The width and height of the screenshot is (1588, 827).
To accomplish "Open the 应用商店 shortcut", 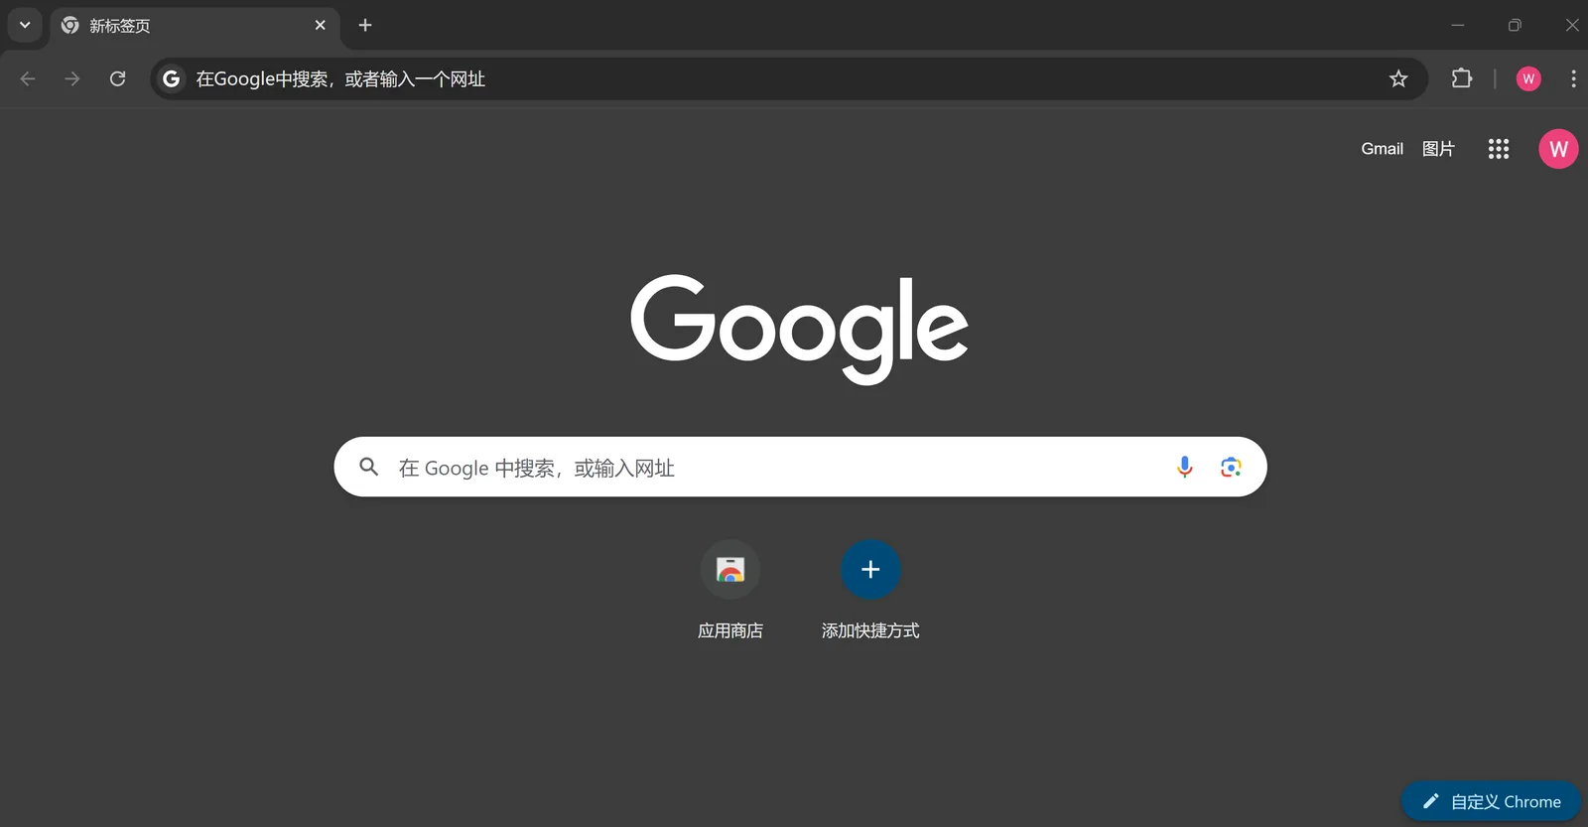I will (x=730, y=591).
